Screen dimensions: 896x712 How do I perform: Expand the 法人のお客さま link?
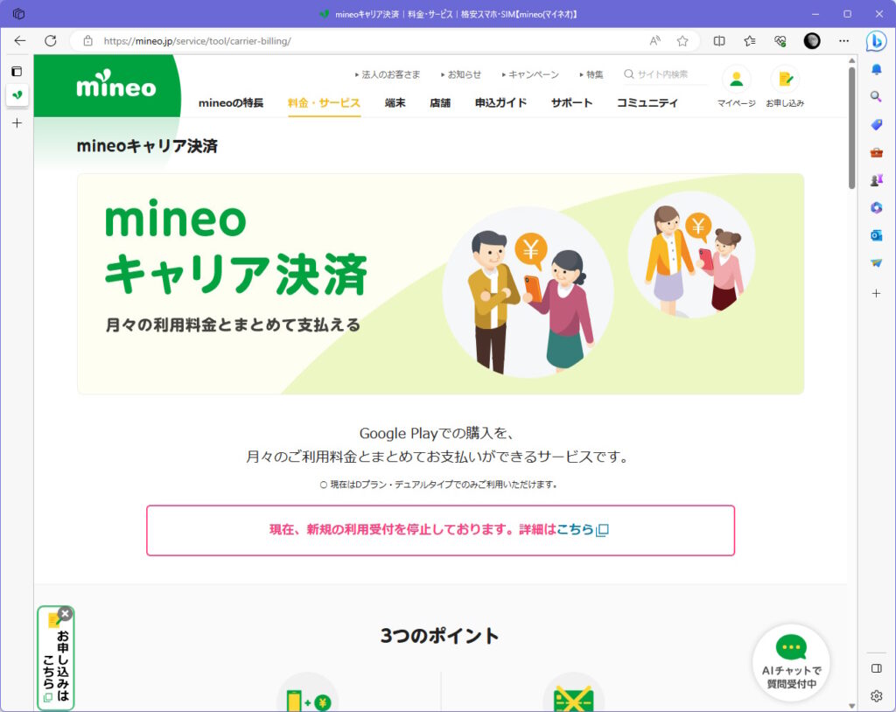pyautogui.click(x=388, y=75)
